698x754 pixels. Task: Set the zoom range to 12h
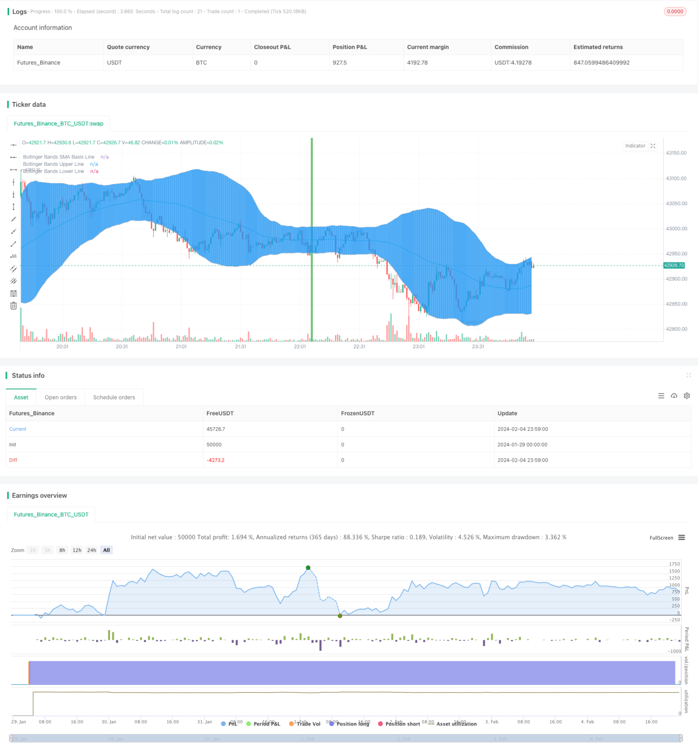pos(77,550)
